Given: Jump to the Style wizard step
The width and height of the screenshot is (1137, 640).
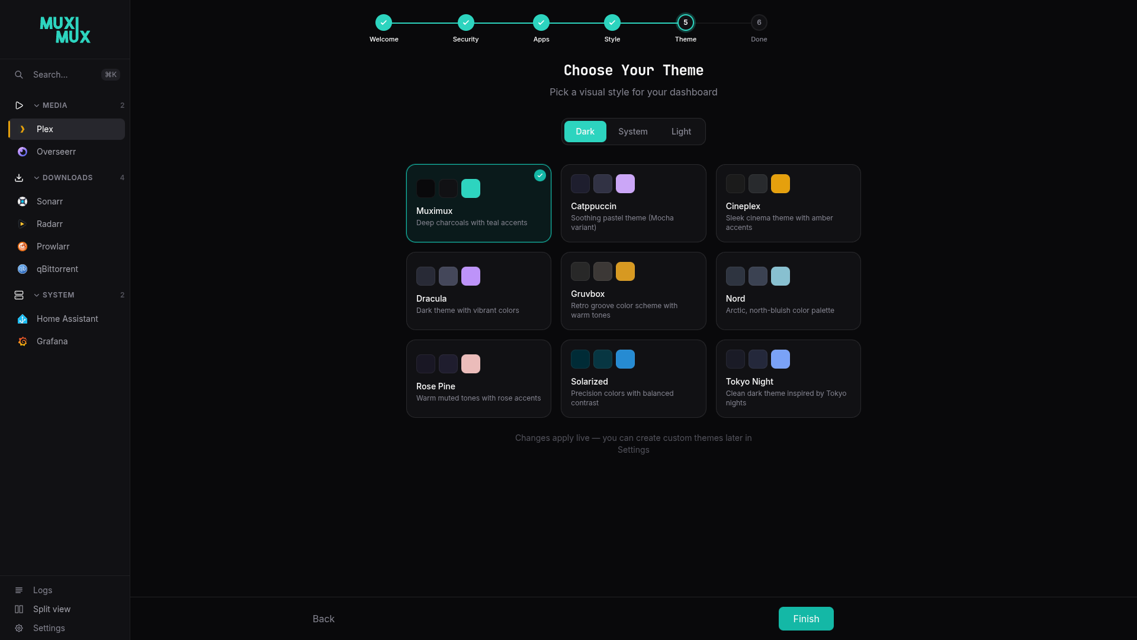Looking at the screenshot, I should [612, 23].
